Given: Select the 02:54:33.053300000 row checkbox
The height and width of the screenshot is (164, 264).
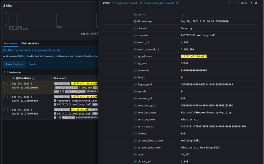Looking at the screenshot, I should [x=9, y=84].
